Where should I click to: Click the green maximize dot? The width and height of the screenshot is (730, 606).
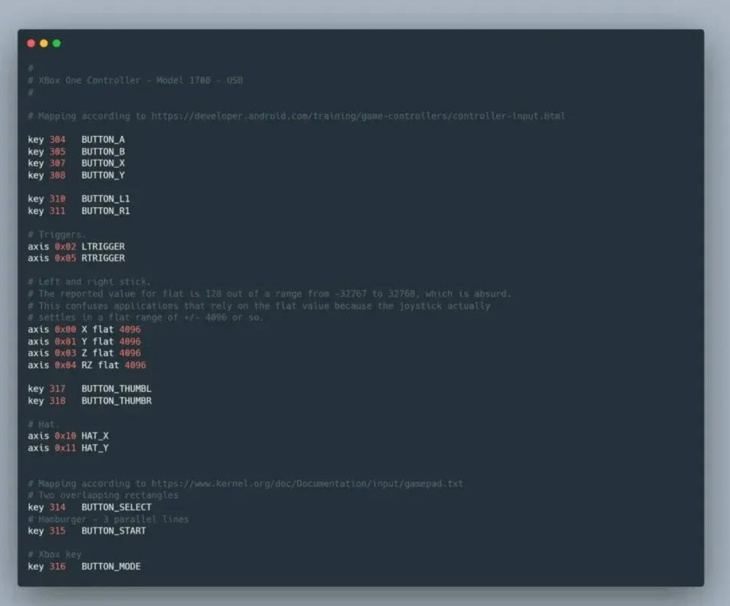(57, 44)
